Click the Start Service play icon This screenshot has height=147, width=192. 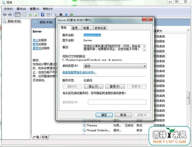point(56,15)
